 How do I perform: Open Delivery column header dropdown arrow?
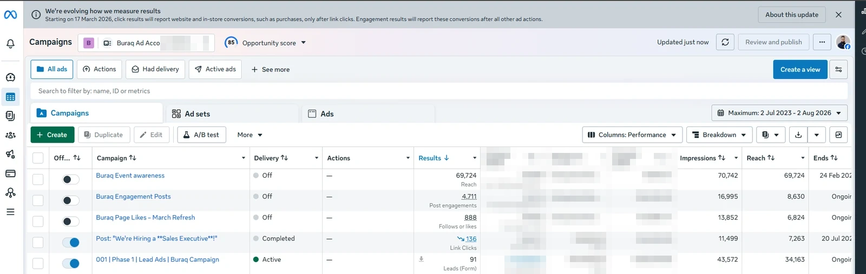[x=316, y=158]
